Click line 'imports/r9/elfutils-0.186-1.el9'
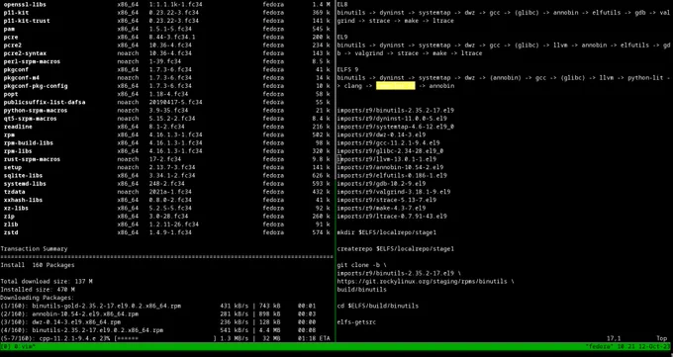The width and height of the screenshot is (673, 357). [392, 175]
